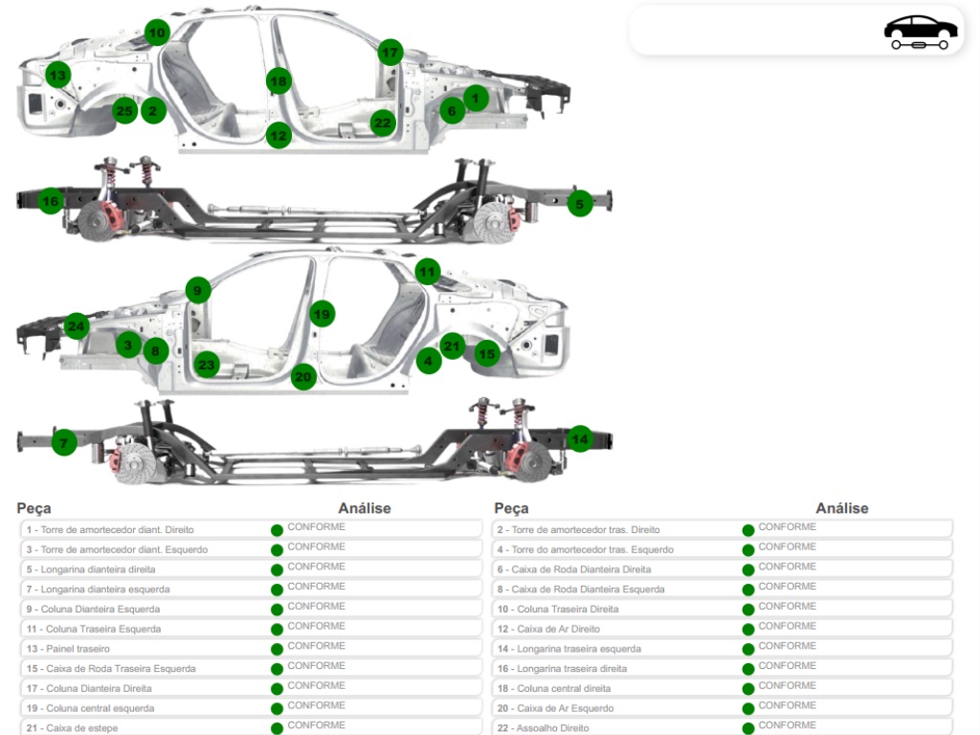Select marker 16 on chassis rear rail
Image resolution: width=980 pixels, height=735 pixels.
pos(51,201)
